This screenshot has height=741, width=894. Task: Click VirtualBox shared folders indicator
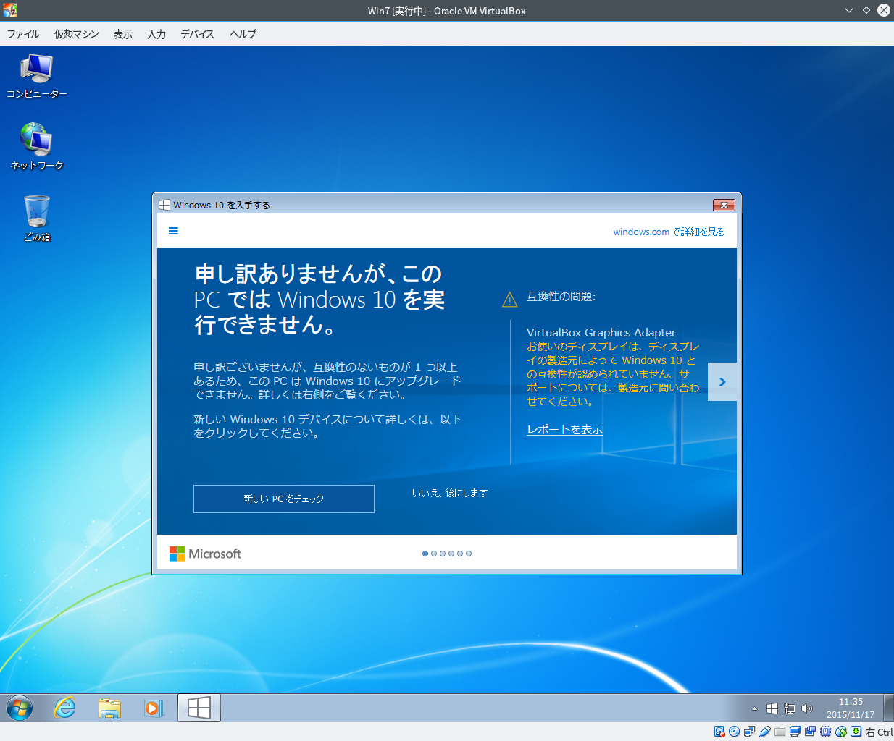pos(780,732)
